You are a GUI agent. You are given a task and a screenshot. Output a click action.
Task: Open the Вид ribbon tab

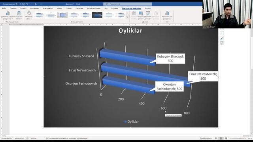106,8
